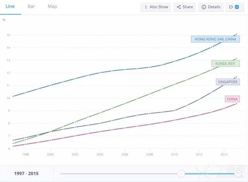The height and width of the screenshot is (182, 248).
Task: Click the Singapore line's 2010 data point
Action: click(x=174, y=110)
